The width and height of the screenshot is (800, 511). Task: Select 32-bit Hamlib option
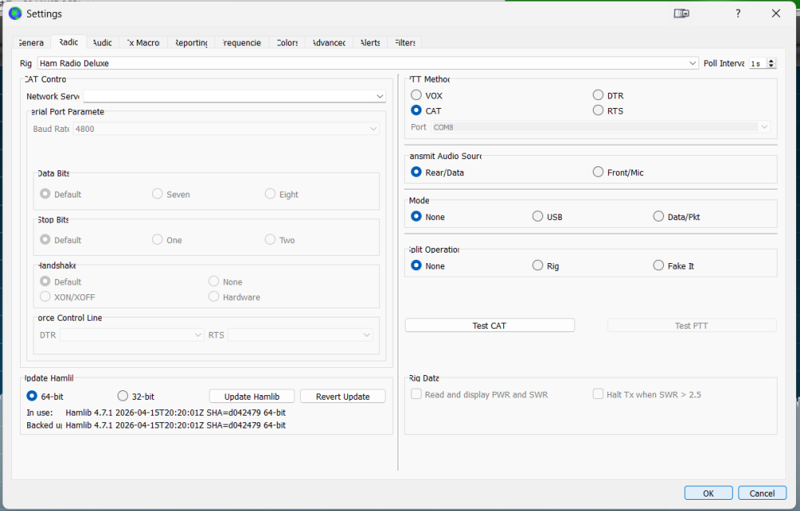[x=136, y=397]
